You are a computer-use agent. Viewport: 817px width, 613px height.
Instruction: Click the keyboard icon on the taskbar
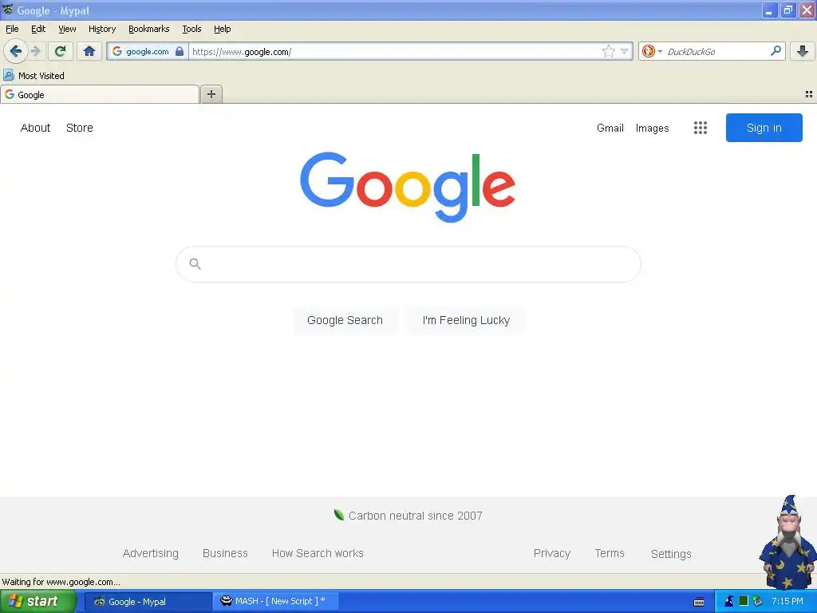coord(699,602)
